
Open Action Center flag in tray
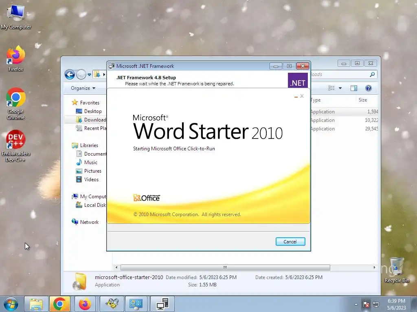coord(366,304)
